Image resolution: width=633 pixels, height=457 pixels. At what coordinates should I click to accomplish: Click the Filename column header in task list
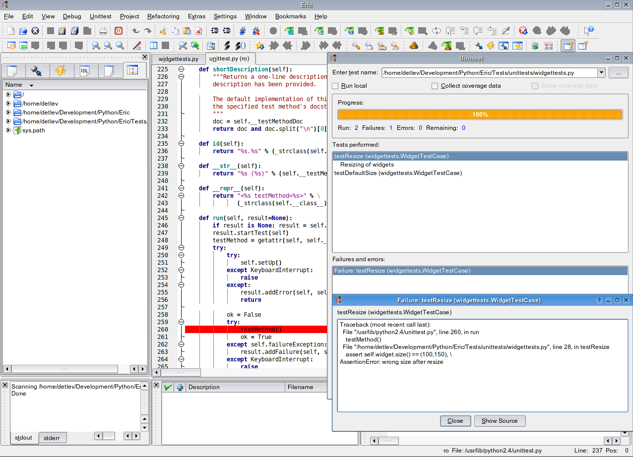pos(306,387)
